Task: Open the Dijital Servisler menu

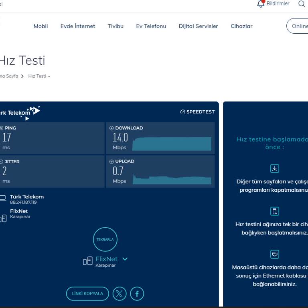Action: coord(199,26)
